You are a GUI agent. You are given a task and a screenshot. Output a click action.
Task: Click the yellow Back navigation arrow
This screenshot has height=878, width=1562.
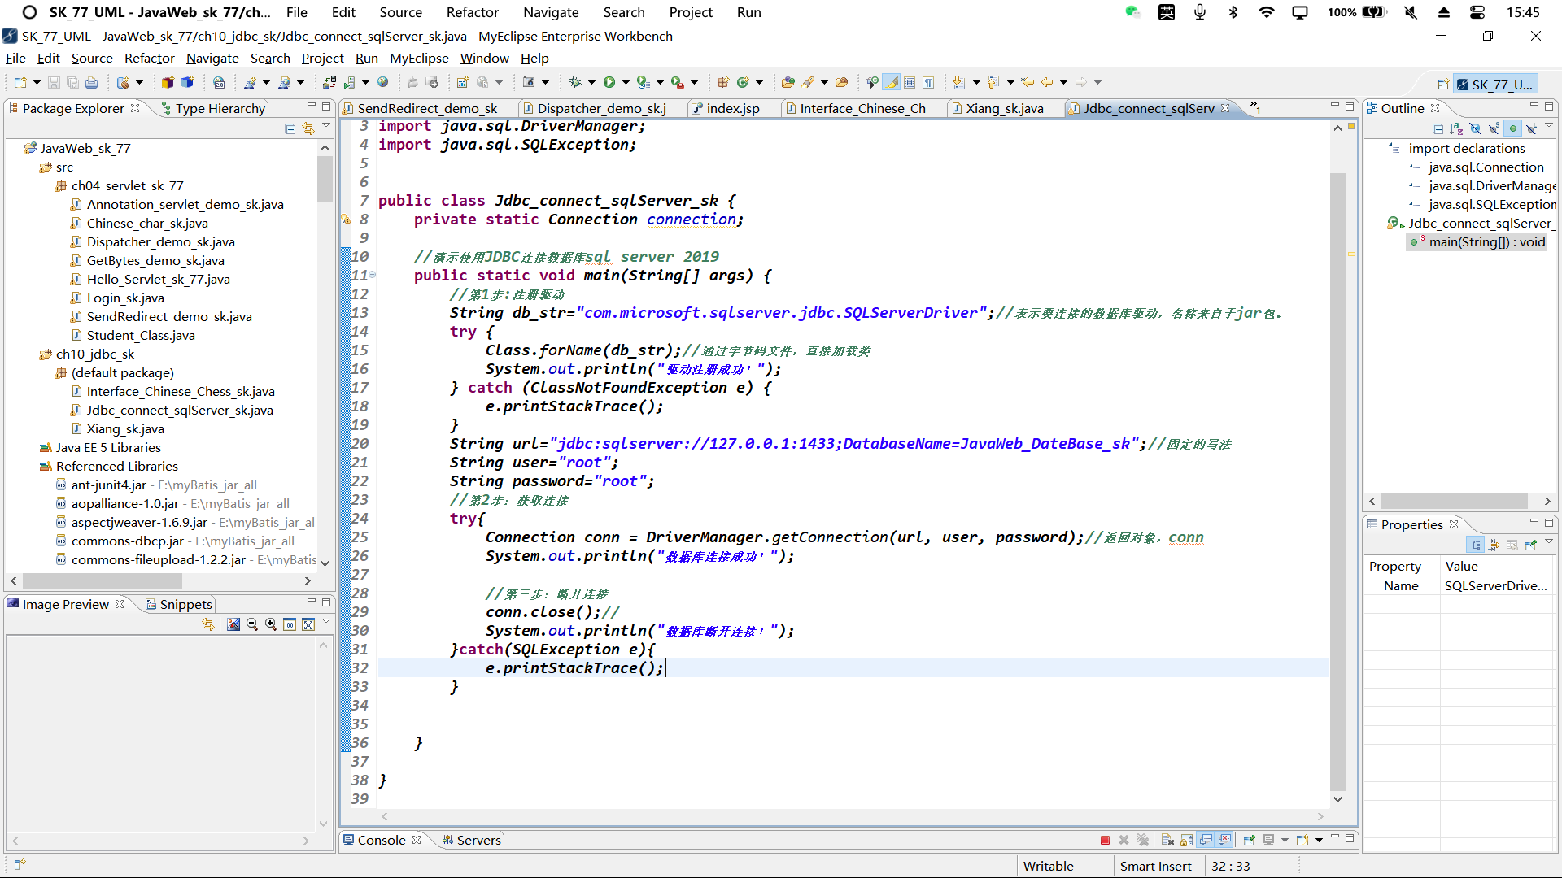coord(1047,82)
